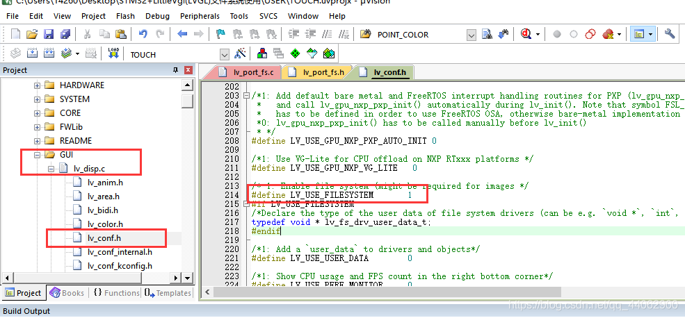Screen dimensions: 685x318
Task: Expand the CORE folder
Action: (38, 113)
